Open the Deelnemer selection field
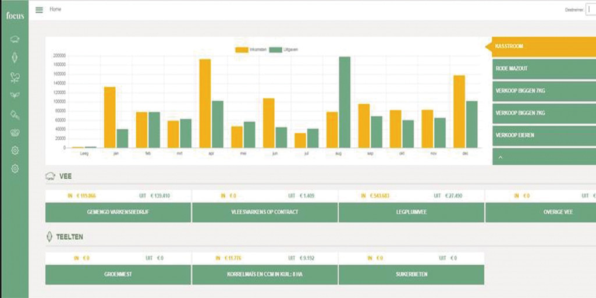Screen dimensions: 596x298 [591, 10]
